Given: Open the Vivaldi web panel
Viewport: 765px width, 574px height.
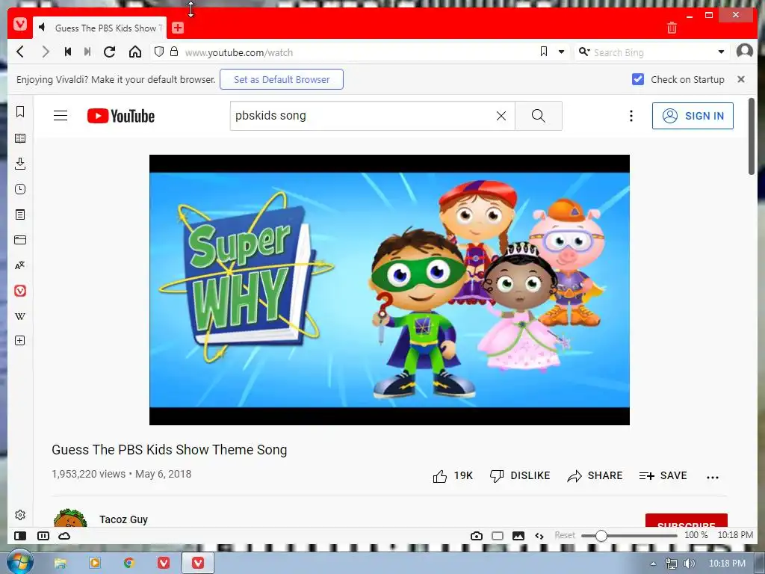Looking at the screenshot, I should (20, 291).
